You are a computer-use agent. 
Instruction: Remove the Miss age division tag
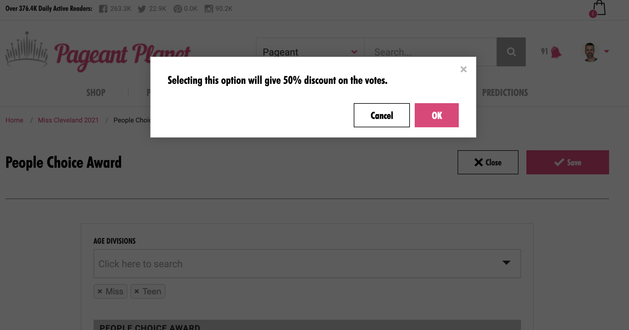coord(100,291)
